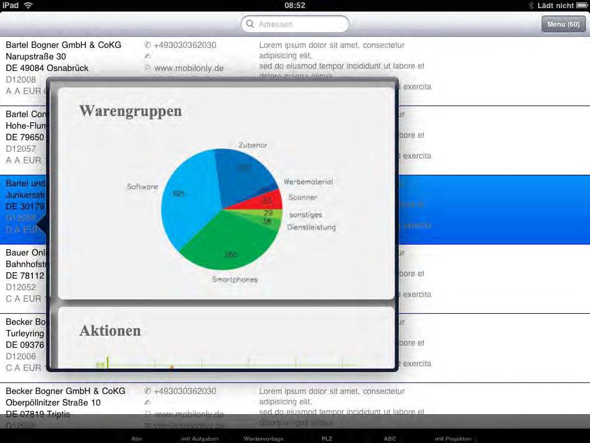The width and height of the screenshot is (590, 443).
Task: Tap the phone icon beside +493030362030 in the first row
Action: (x=147, y=45)
